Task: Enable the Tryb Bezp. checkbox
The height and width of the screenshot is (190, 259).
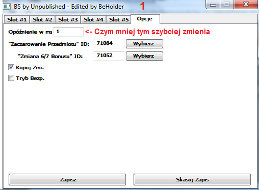Action: point(11,78)
